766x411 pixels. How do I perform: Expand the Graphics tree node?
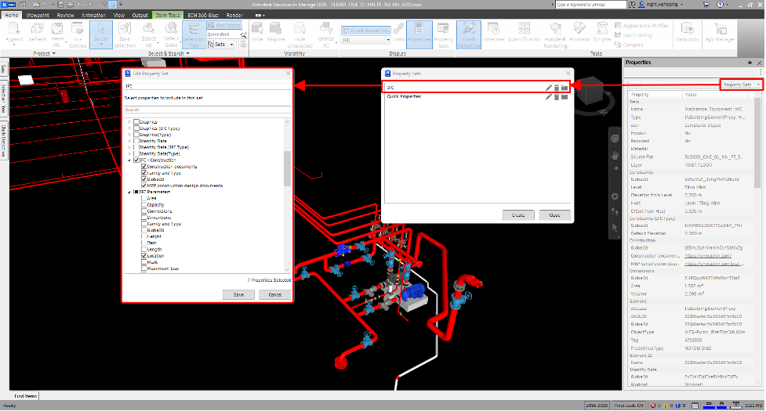tap(130, 122)
